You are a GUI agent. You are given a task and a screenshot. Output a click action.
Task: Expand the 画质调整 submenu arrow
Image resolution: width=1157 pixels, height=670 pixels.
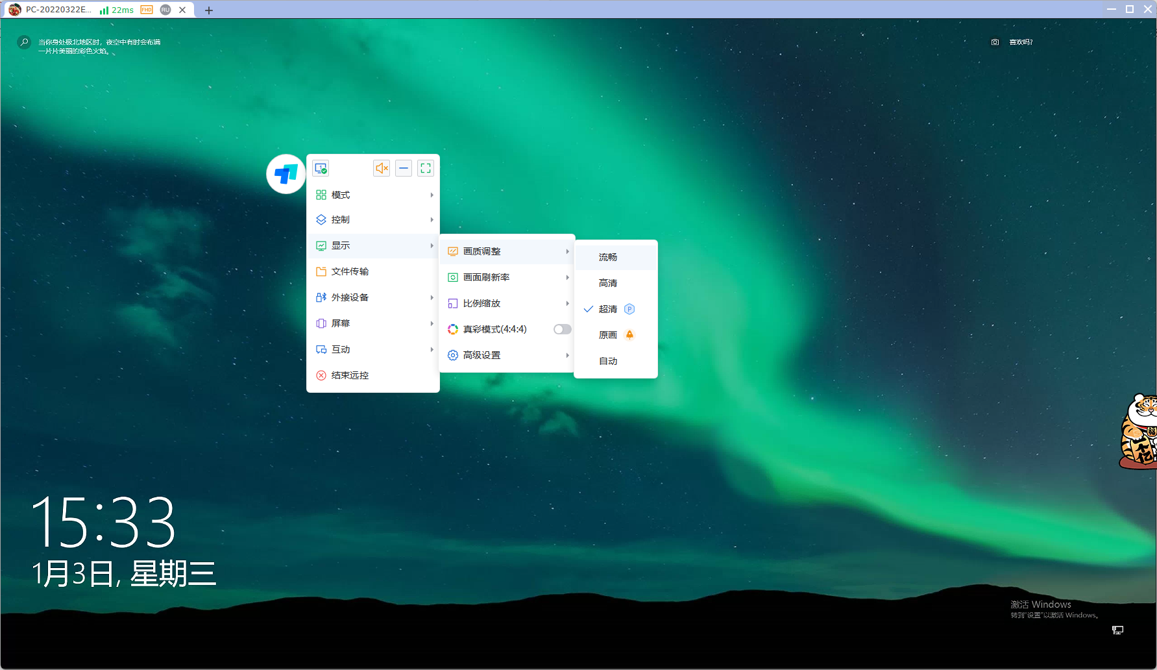567,251
